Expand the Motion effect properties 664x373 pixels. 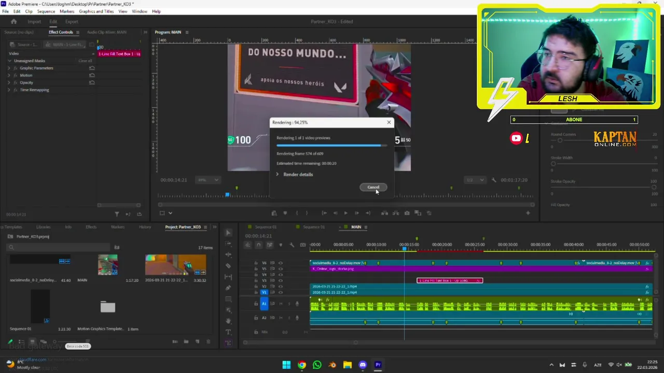coord(9,75)
